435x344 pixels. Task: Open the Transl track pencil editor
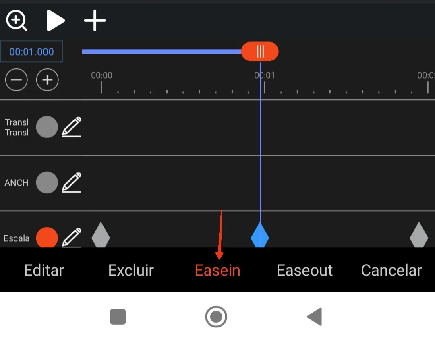pos(72,127)
